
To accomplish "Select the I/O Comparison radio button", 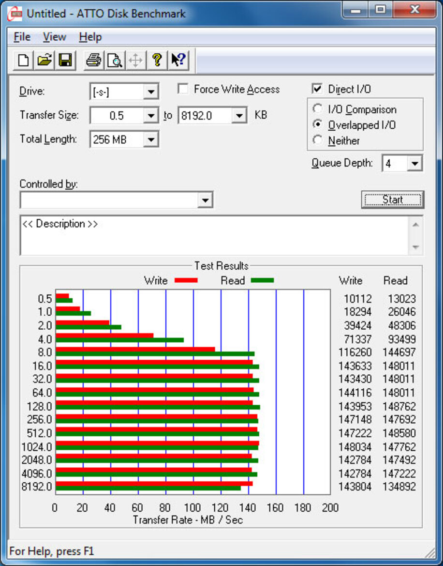I will [x=318, y=108].
